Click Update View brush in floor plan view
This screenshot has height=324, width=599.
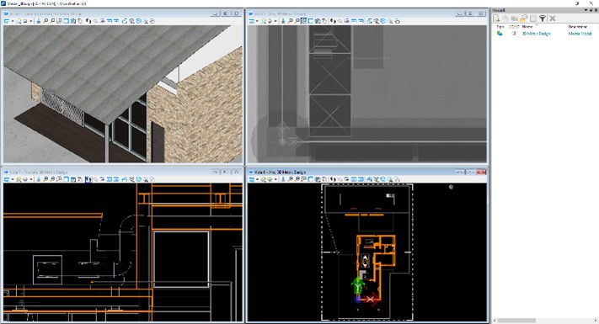point(283,178)
